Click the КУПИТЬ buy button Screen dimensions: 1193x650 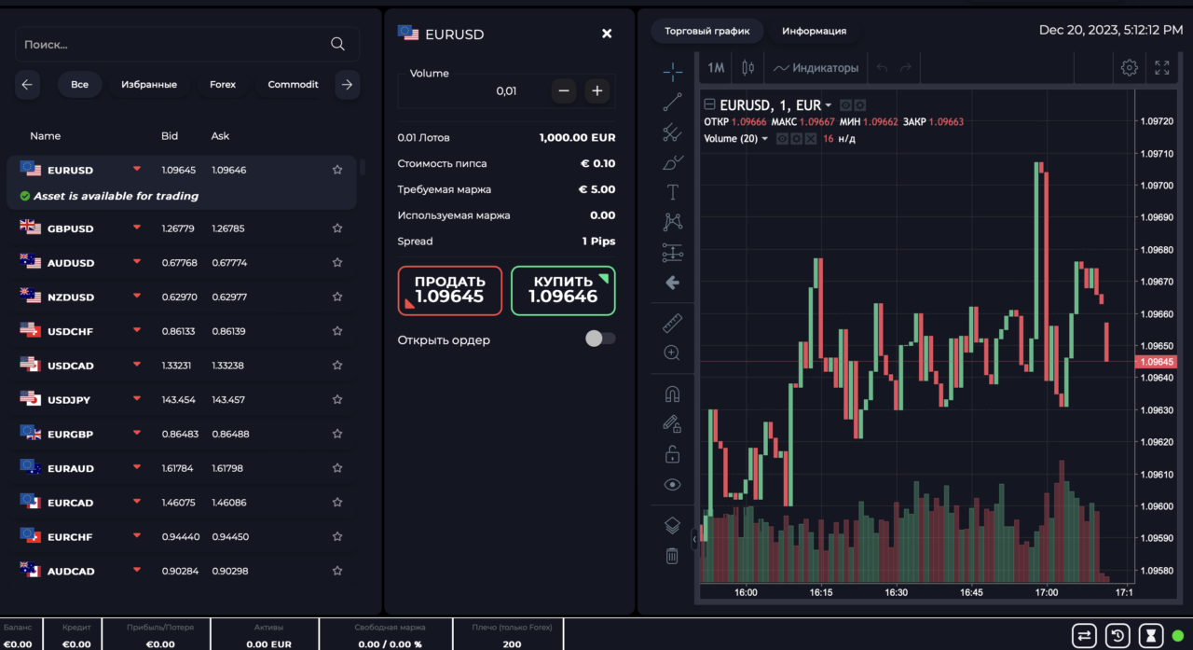point(563,290)
